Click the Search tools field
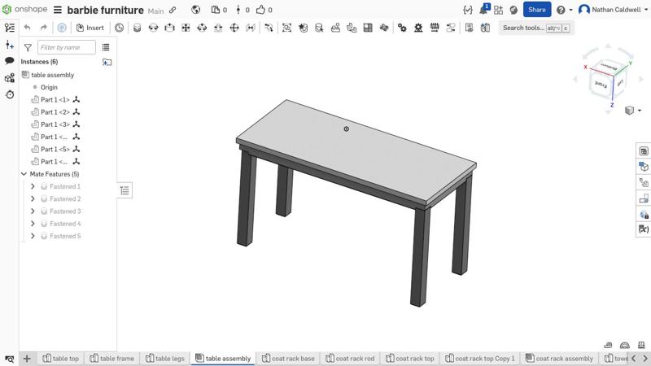This screenshot has height=366, width=651. 536,28
